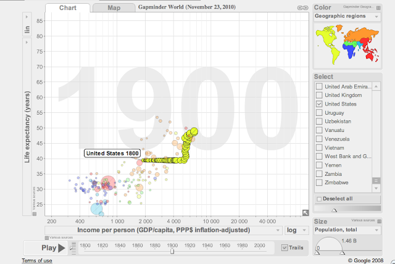Click the left bubble size slider handle
The image size is (395, 264).
pos(317,253)
